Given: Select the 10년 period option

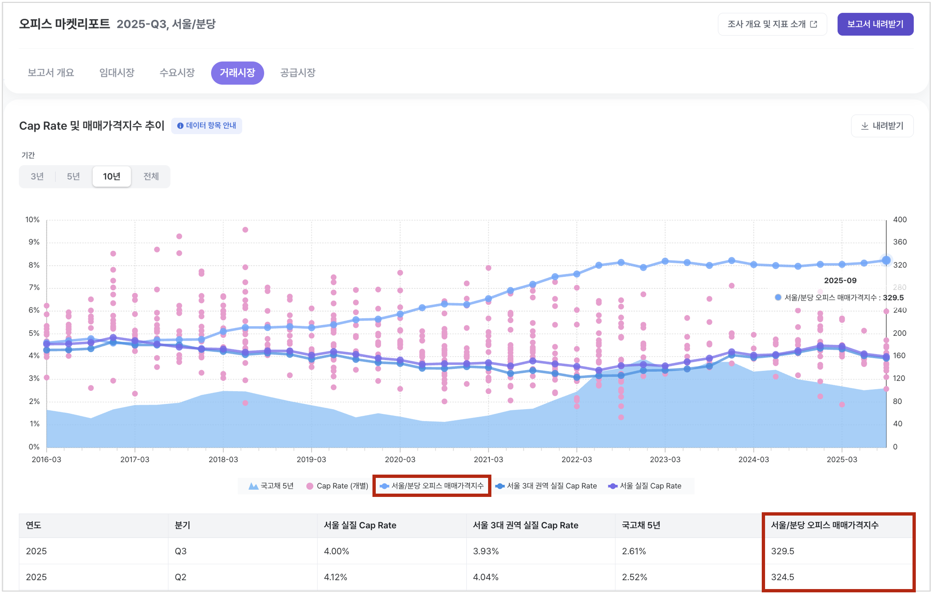Looking at the screenshot, I should tap(112, 177).
